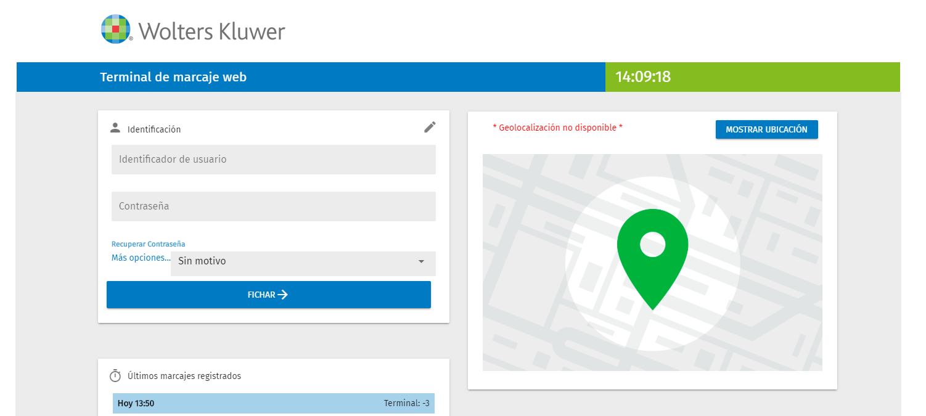The image size is (926, 416).
Task: Open the Recuperar Contraseña link
Action: click(149, 244)
